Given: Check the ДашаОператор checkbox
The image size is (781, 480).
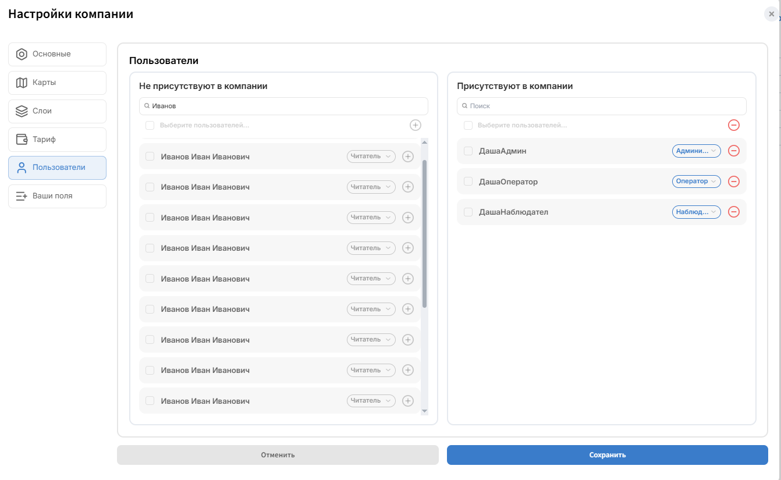Looking at the screenshot, I should click(x=468, y=182).
